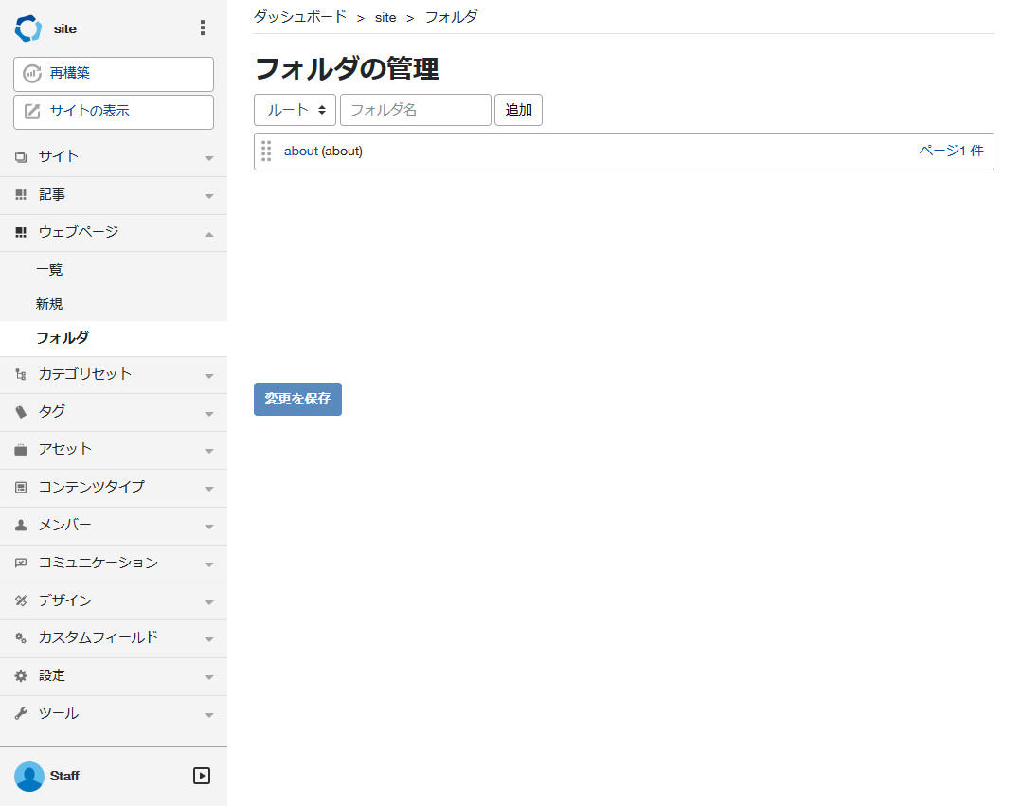Click the カテゴリセット hierarchy icon

(21, 374)
